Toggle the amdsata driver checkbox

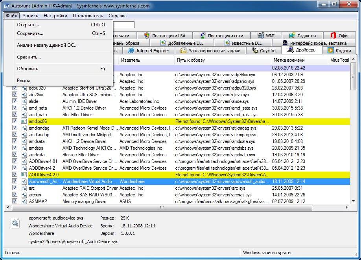(15, 141)
